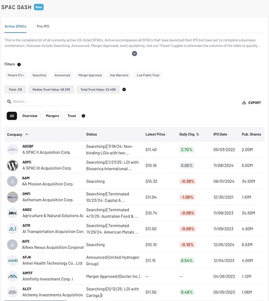The height and width of the screenshot is (301, 269).
Task: Toggle the Movers 5%+ filter
Action: (x=16, y=75)
